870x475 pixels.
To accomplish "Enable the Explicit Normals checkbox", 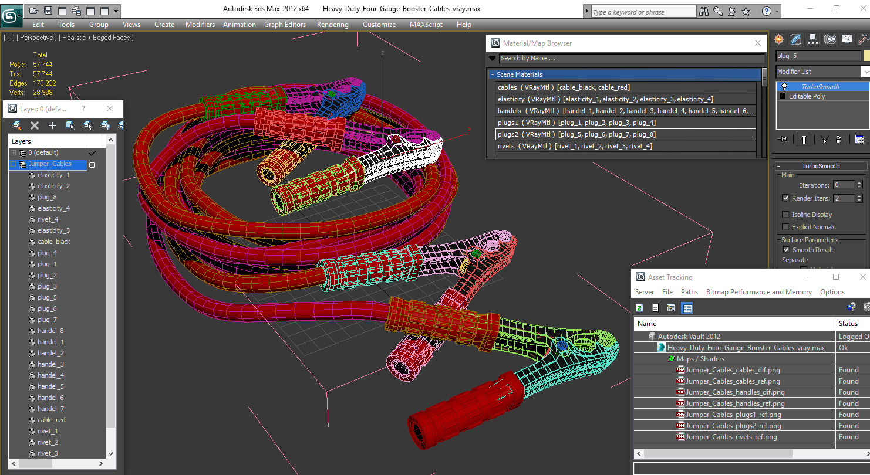I will coord(785,227).
